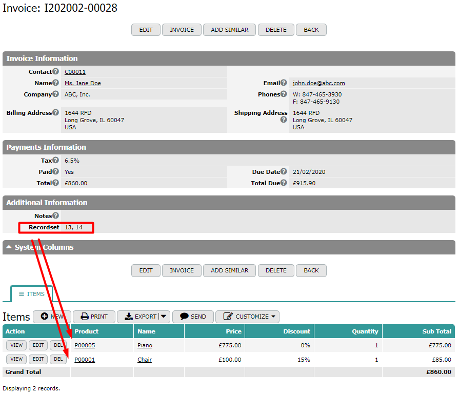Image resolution: width=459 pixels, height=394 pixels.
Task: Show help for the Company field
Action: [55, 94]
